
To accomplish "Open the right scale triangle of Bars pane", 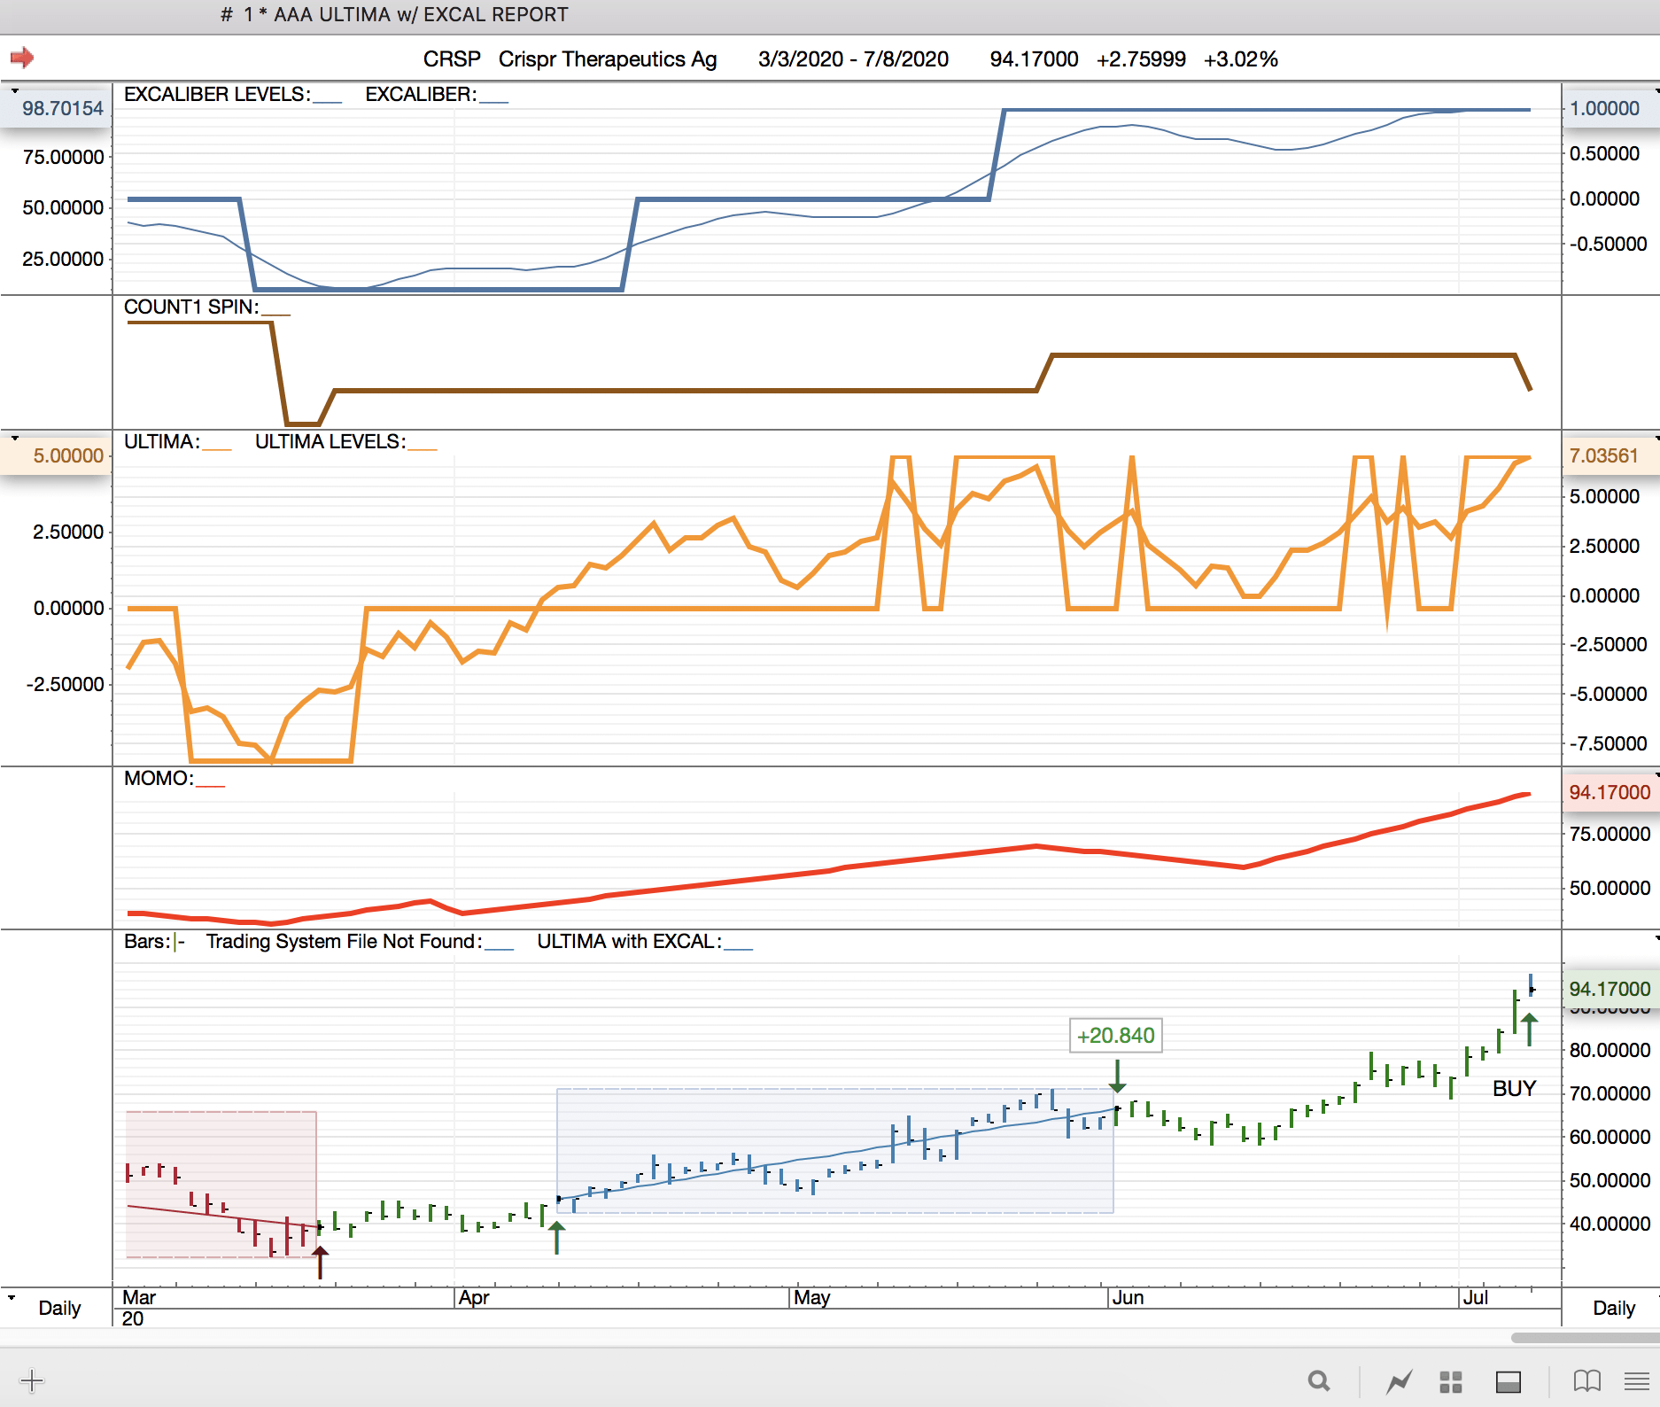I will (1656, 937).
